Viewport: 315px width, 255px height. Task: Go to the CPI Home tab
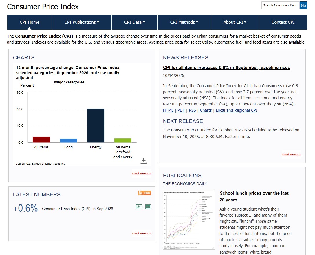click(30, 22)
